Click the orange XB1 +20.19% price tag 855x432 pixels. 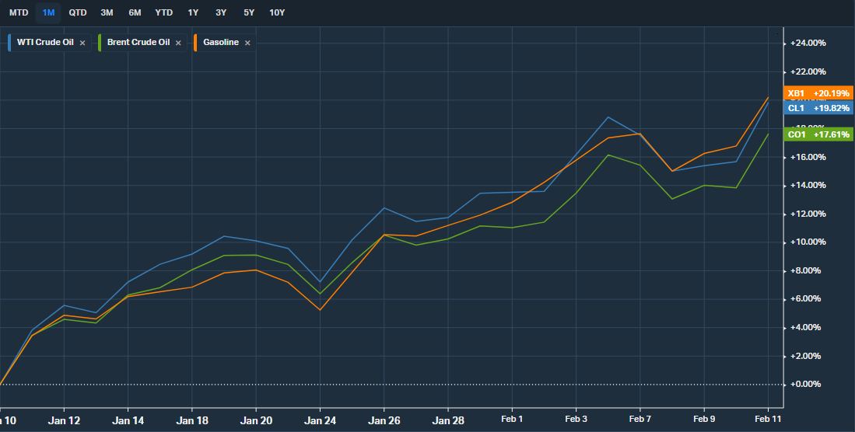818,93
